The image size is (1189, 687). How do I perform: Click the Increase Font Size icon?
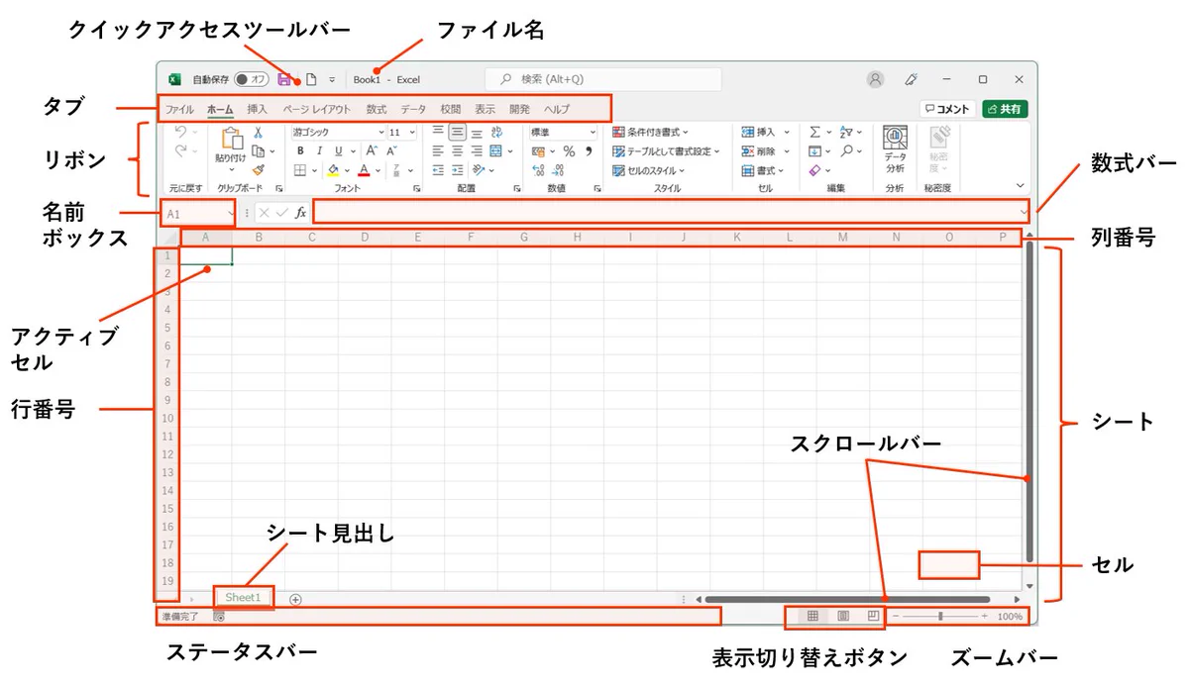coord(371,150)
